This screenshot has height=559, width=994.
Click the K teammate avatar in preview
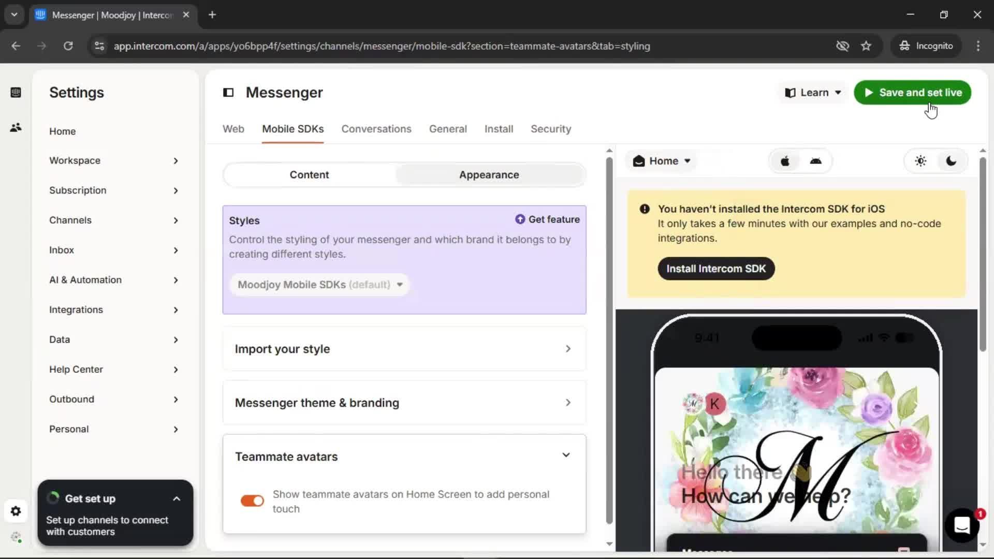(x=715, y=404)
